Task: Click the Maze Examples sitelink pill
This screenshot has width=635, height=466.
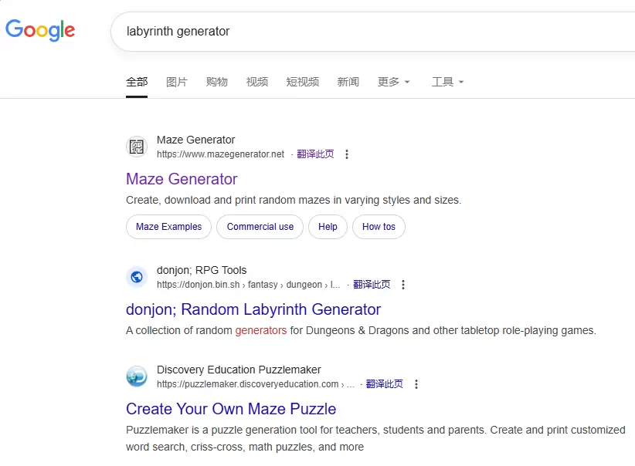Action: pyautogui.click(x=168, y=227)
